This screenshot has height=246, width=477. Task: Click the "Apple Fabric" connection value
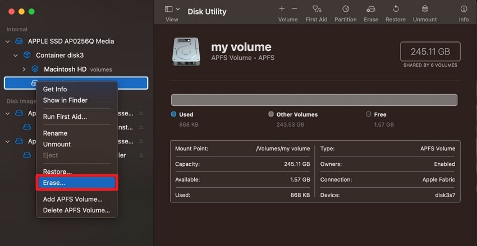pyautogui.click(x=439, y=179)
